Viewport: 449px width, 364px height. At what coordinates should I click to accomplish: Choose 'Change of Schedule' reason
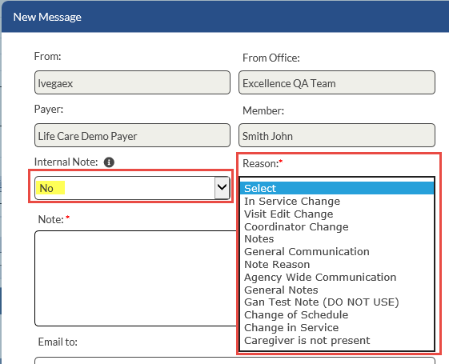[x=337, y=314]
